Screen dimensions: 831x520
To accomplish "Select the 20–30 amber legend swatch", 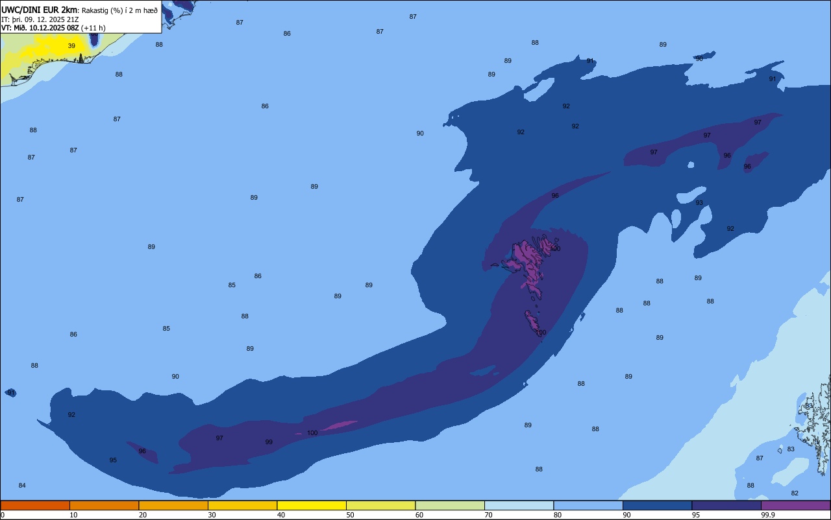I will 173,505.
